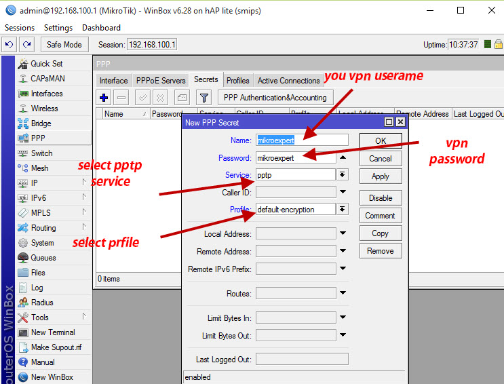Image resolution: width=504 pixels, height=384 pixels.
Task: Expand Local Address field arrow
Action: (x=343, y=233)
